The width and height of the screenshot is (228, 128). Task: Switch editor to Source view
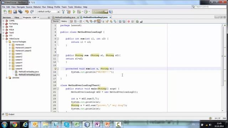tap(56, 21)
